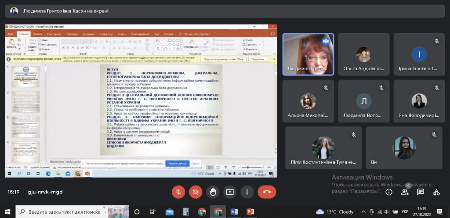Image resolution: width=450 pixels, height=218 pixels.
Task: Open Word from the Windows taskbar
Action: [234, 211]
